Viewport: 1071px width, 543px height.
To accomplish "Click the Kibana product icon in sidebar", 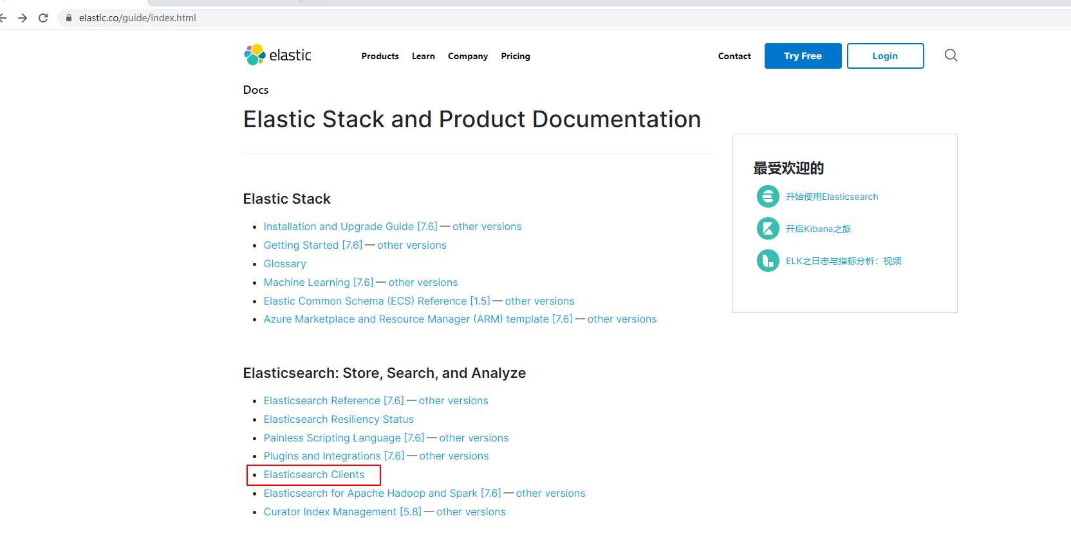I will (768, 228).
